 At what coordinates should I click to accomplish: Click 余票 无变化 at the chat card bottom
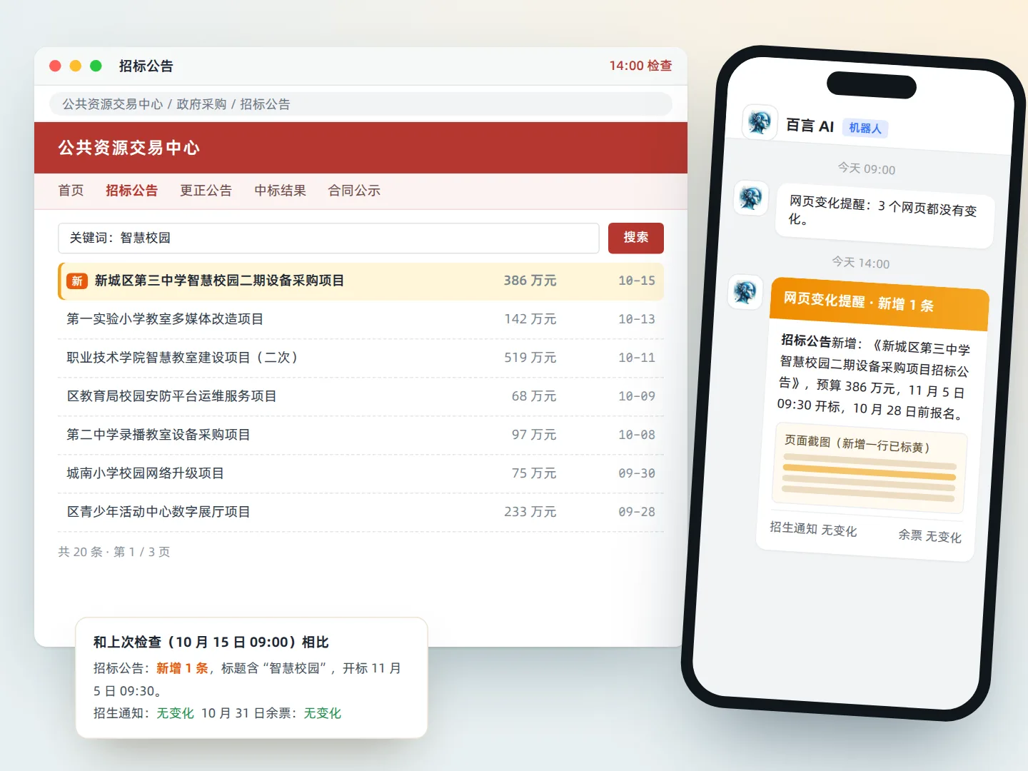[x=929, y=535]
